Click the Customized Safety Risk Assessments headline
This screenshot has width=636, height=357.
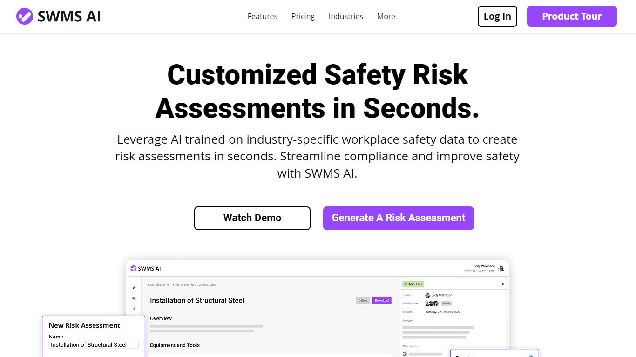pyautogui.click(x=318, y=91)
